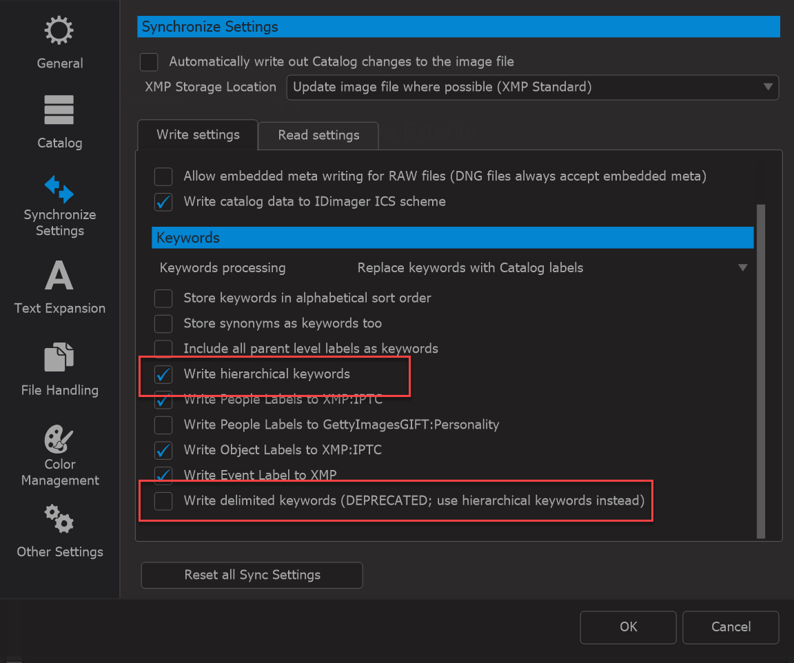Tick Store keywords in alphabetical sort order
This screenshot has width=794, height=663.
pos(163,298)
